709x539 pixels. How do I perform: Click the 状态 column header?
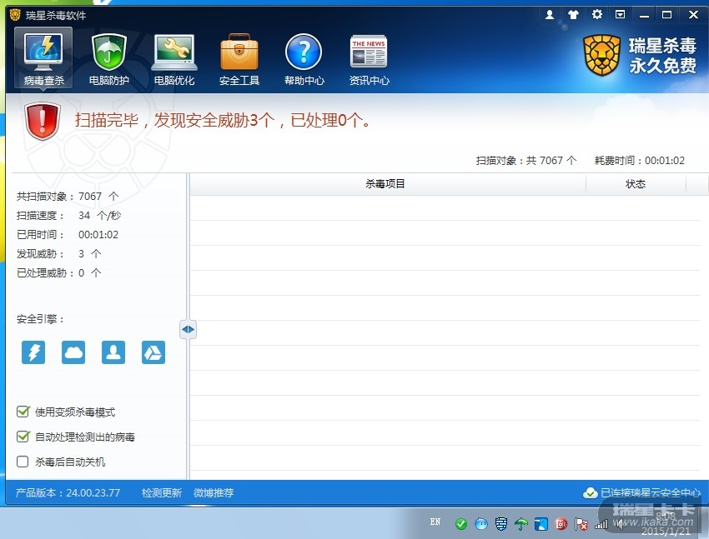[x=636, y=184]
